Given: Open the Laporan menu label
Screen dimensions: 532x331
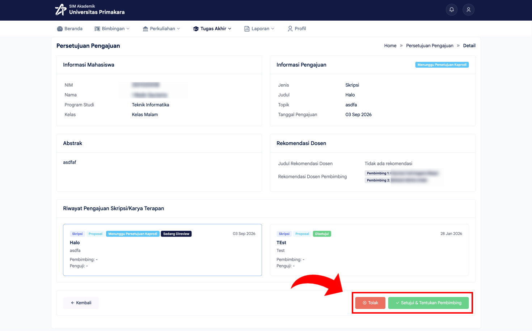Looking at the screenshot, I should [261, 29].
